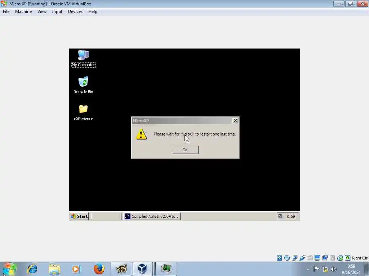
Task: Activate the Compiled AutoIt taskbar button
Action: pyautogui.click(x=152, y=216)
